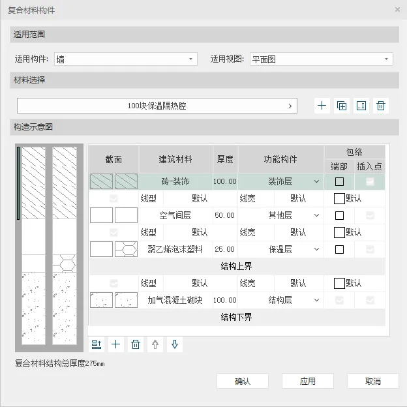Click the rename material icon beside the duplicate icon
This screenshot has height=407, width=407.
tap(361, 106)
